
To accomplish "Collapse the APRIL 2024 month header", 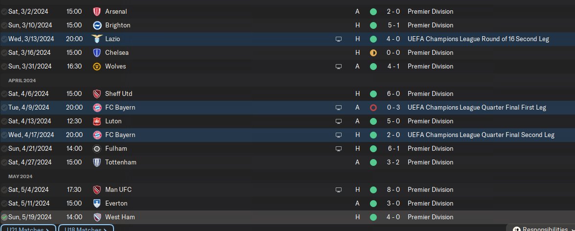I will click(x=22, y=80).
